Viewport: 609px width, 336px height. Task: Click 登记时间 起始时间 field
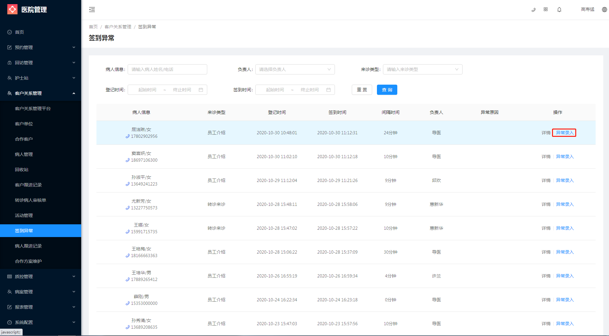(x=147, y=90)
